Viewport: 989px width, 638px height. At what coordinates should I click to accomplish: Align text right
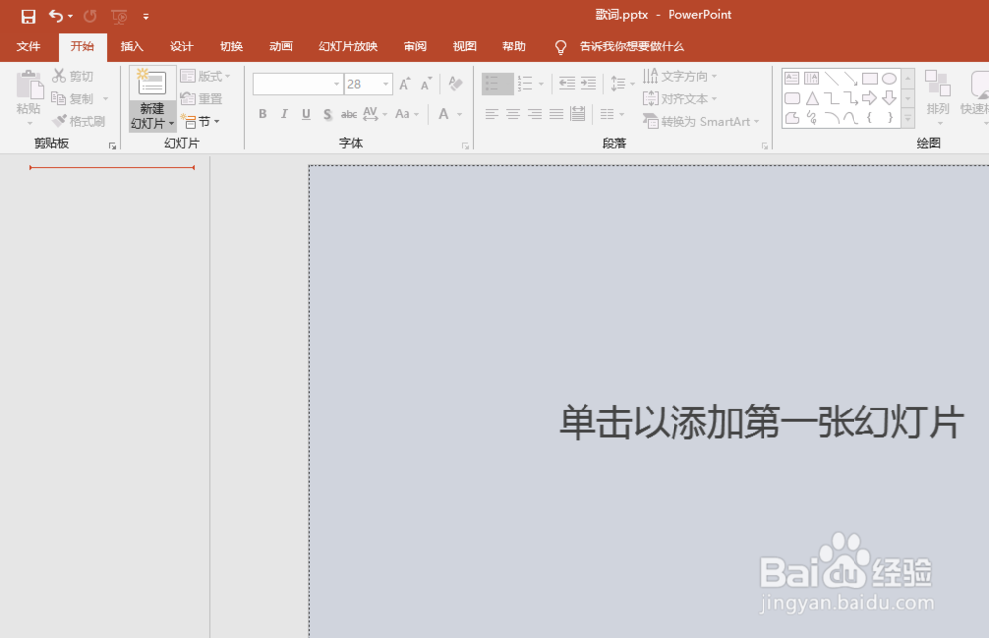tap(535, 114)
